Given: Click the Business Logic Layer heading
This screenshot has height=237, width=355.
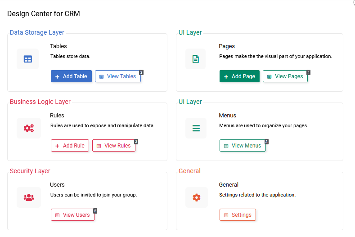Looking at the screenshot, I should pyautogui.click(x=40, y=102).
